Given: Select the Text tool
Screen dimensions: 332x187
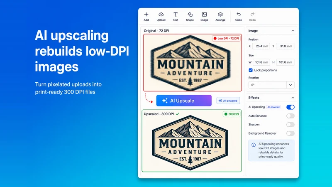Looking at the screenshot, I should click(x=175, y=17).
